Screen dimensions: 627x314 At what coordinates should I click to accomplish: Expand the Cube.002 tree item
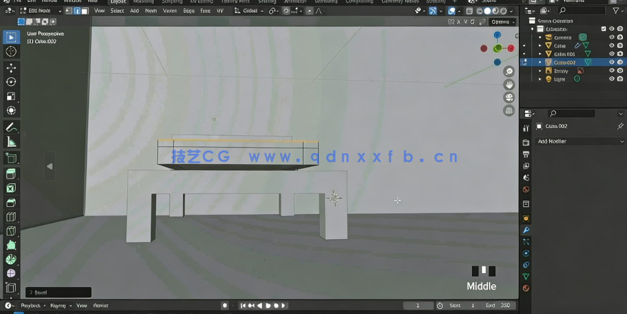coord(540,62)
